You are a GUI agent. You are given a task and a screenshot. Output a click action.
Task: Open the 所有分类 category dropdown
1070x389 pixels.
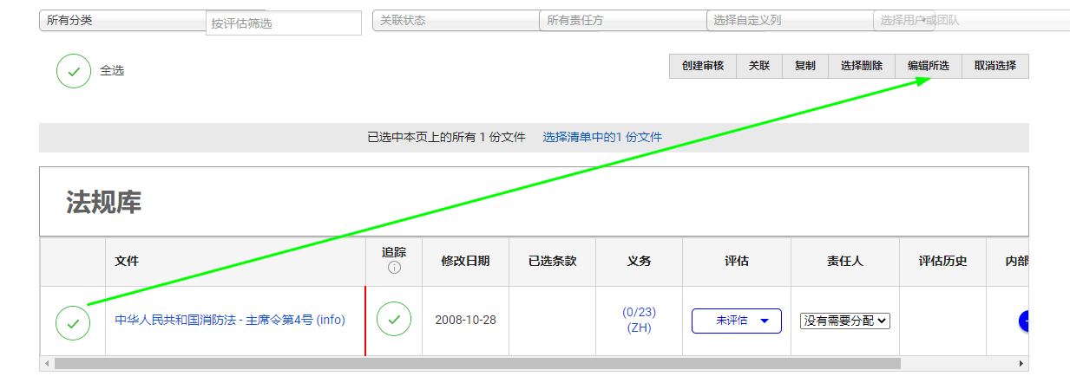[x=121, y=20]
